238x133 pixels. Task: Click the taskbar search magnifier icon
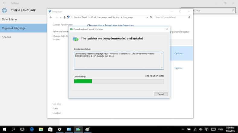pos(13,129)
